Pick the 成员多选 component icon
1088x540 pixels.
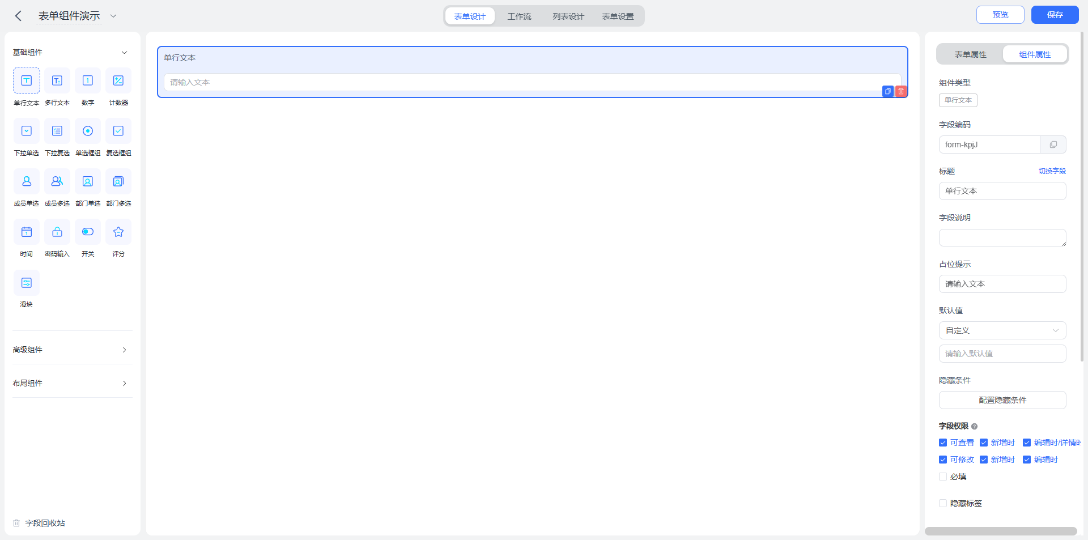coord(57,181)
